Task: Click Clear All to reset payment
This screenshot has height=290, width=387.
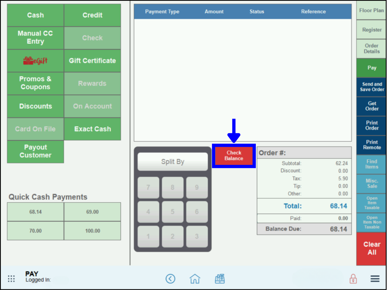Action: pos(371,248)
